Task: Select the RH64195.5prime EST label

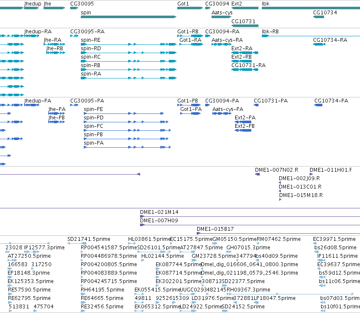Action: coord(102,290)
